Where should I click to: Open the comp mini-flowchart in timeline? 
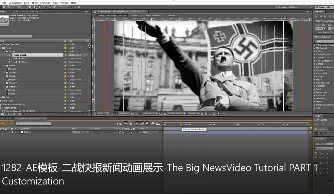coord(119,123)
